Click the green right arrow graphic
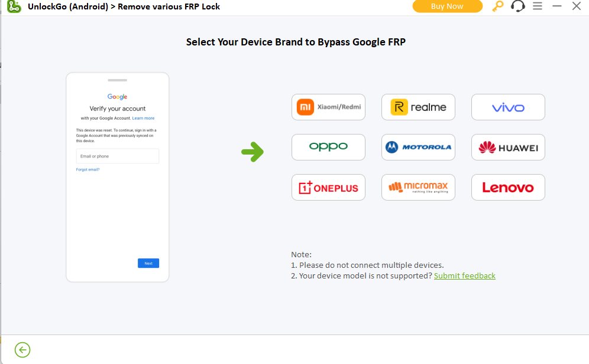Viewport: 589px width, 364px height. coord(253,152)
